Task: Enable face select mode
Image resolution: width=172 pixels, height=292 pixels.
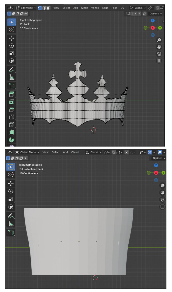Action: (49, 8)
